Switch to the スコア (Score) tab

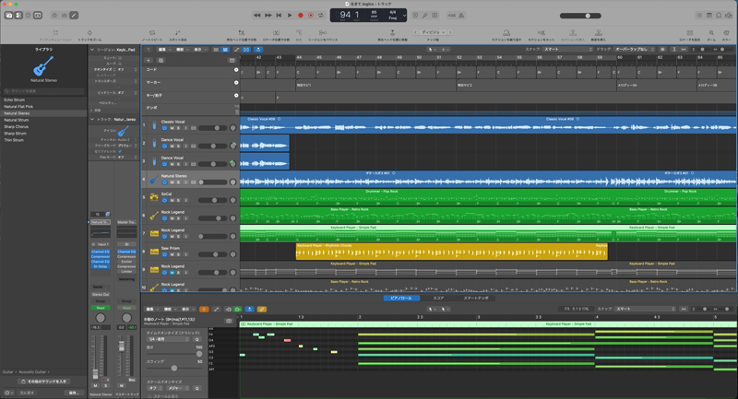(x=439, y=299)
